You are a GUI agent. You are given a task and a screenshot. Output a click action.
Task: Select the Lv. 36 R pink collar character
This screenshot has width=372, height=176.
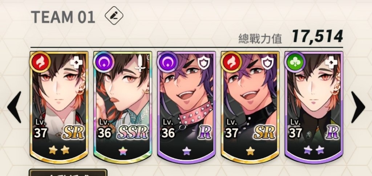point(186,107)
